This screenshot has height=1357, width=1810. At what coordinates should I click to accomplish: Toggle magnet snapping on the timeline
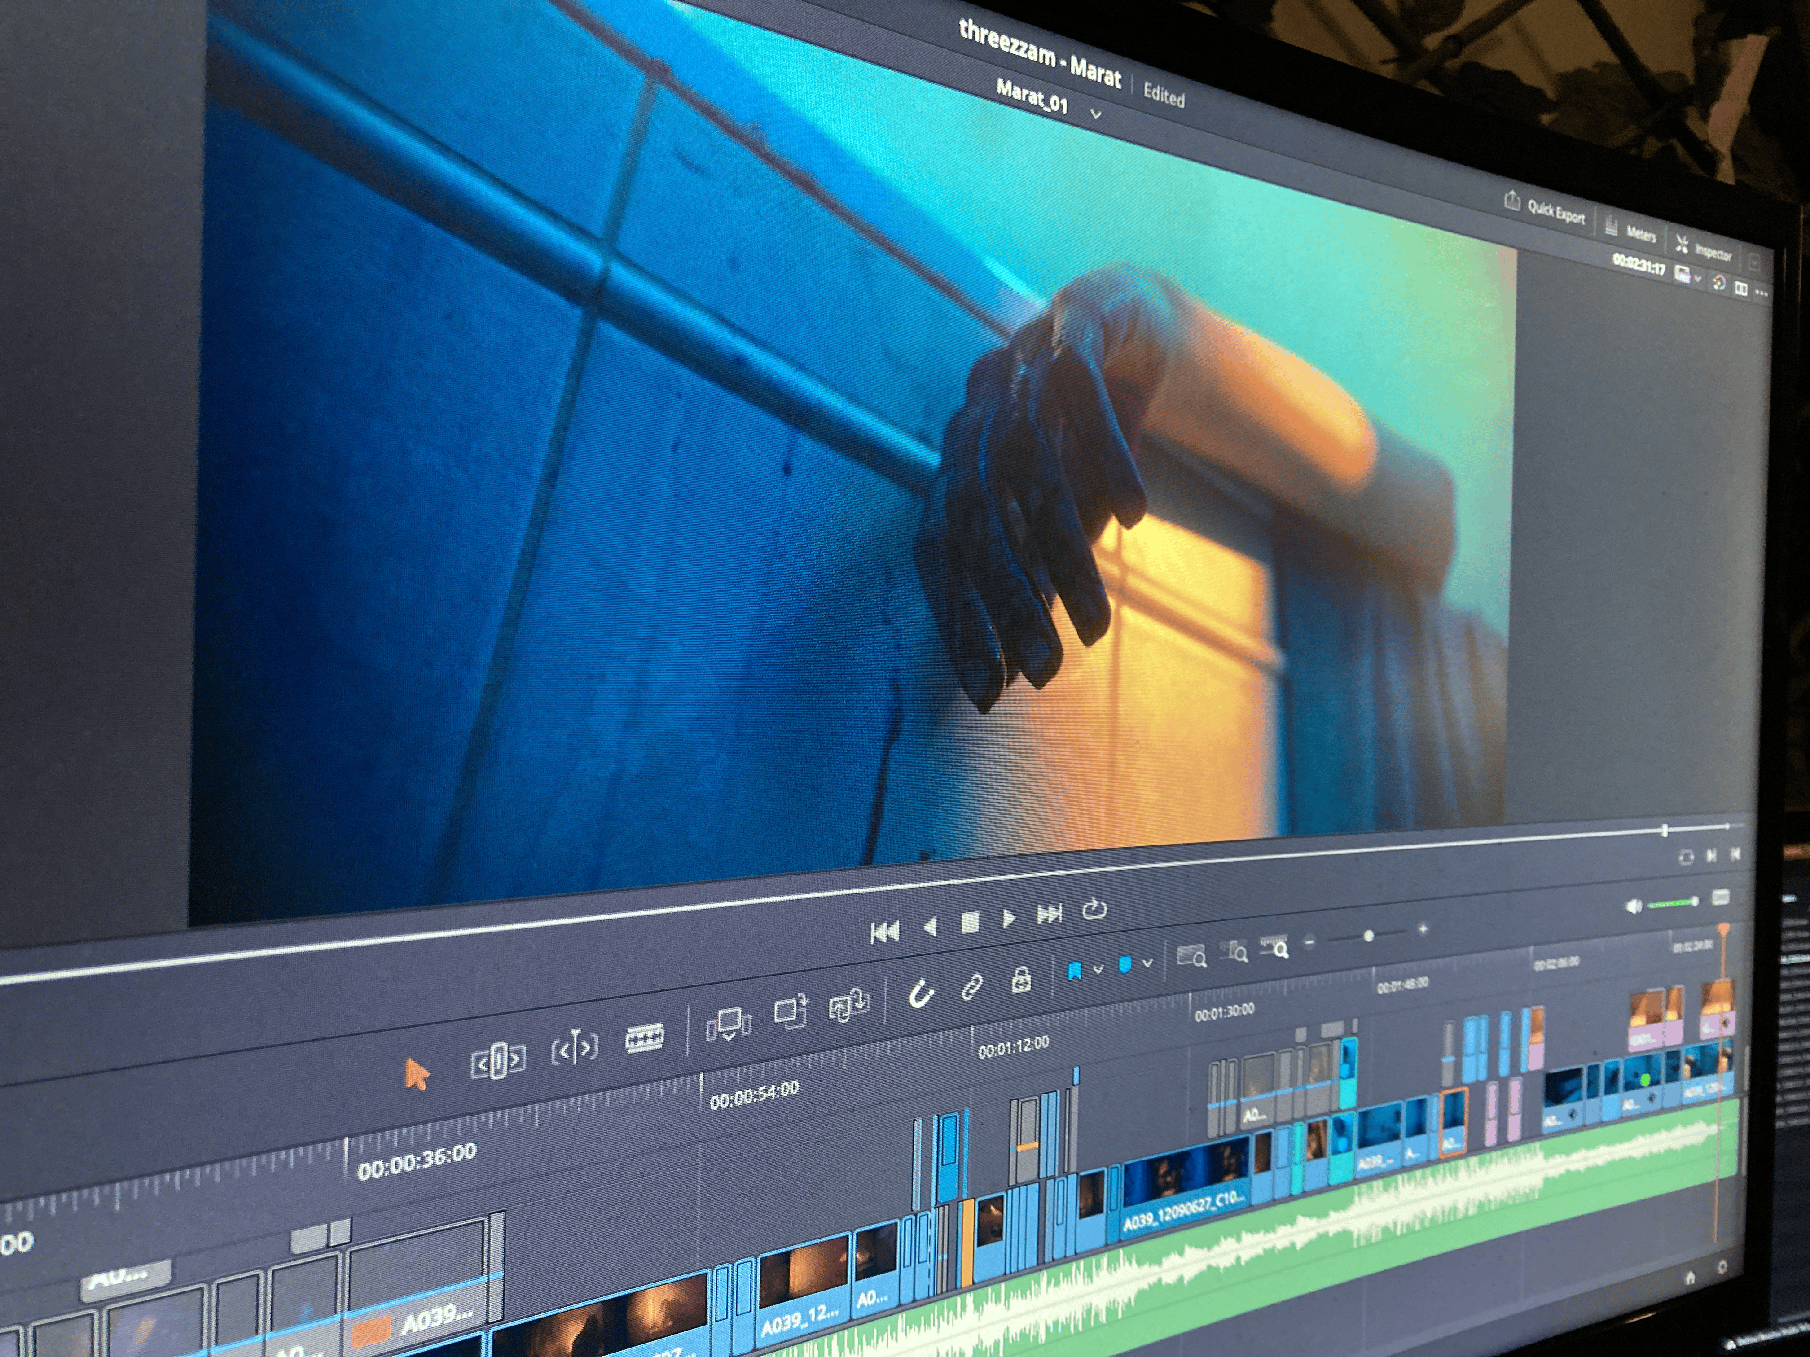click(x=921, y=994)
